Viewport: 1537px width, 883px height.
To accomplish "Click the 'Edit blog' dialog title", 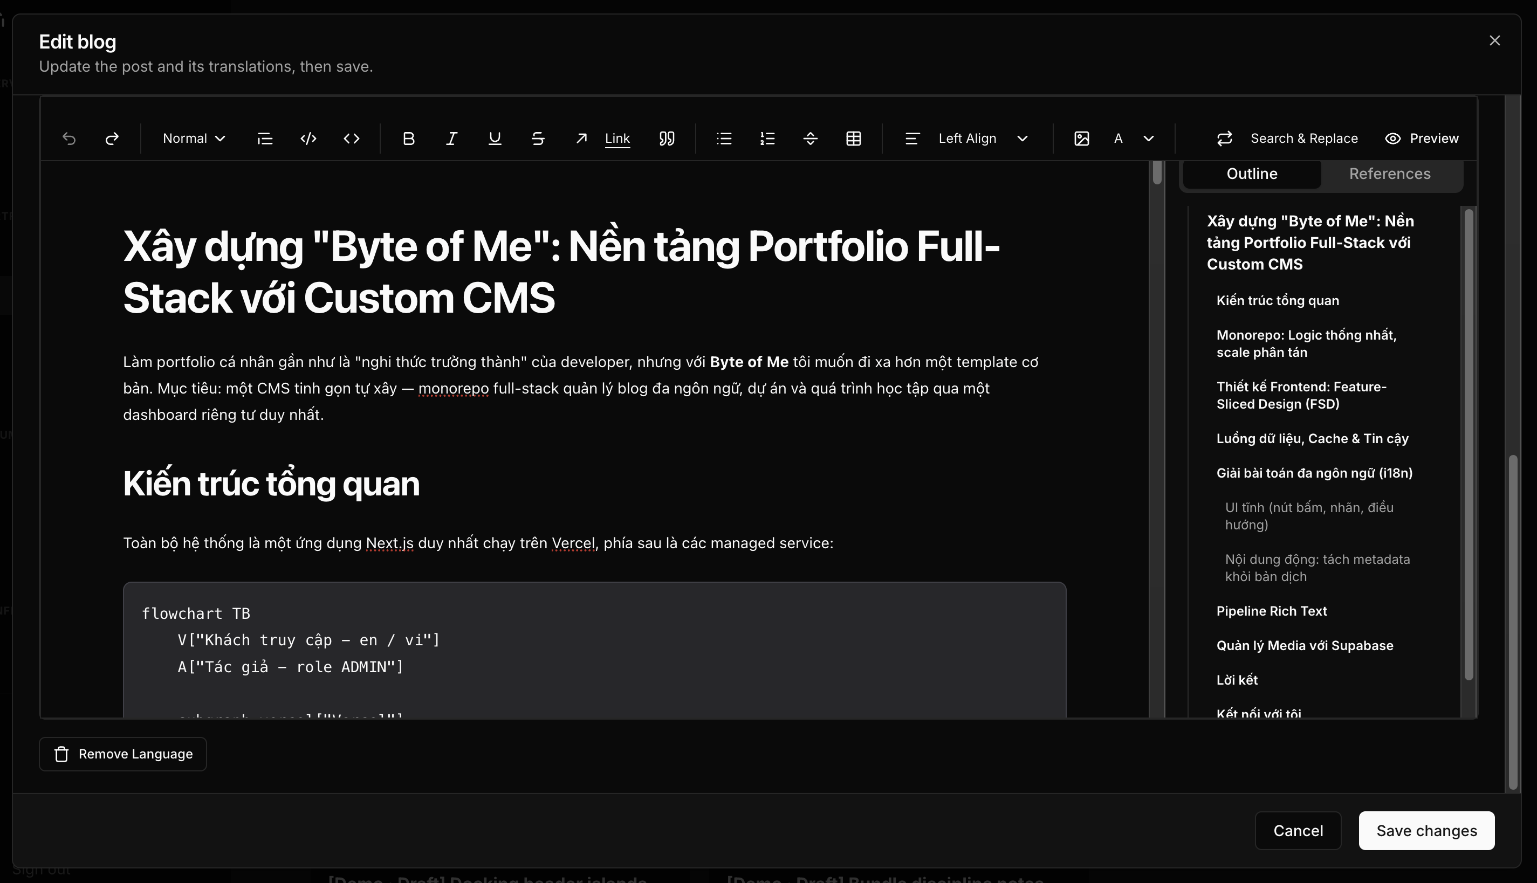I will point(78,42).
